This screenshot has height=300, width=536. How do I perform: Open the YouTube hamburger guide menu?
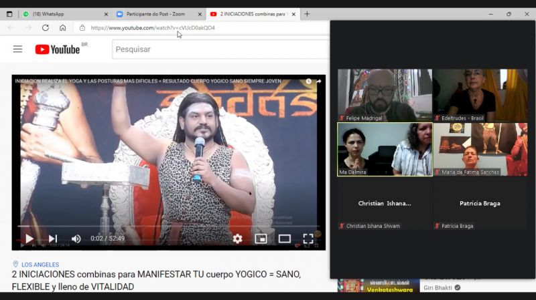tap(18, 49)
